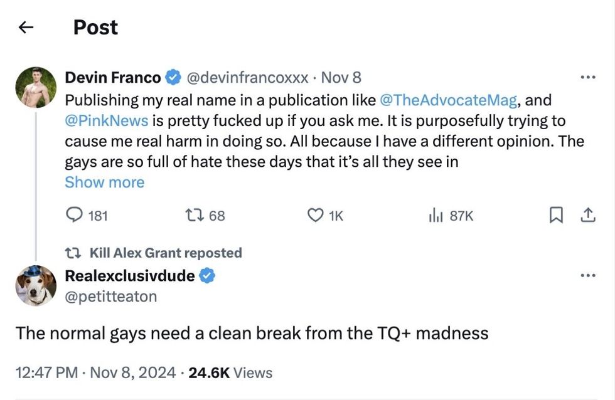Expand the truncated tweet with Show more
Screen dimensions: 615x400
[104, 182]
